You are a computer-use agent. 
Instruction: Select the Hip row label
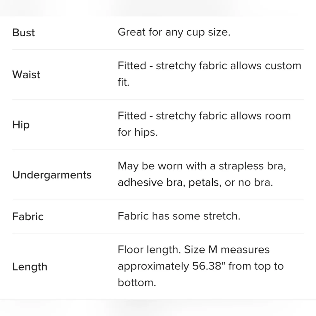coord(21,125)
